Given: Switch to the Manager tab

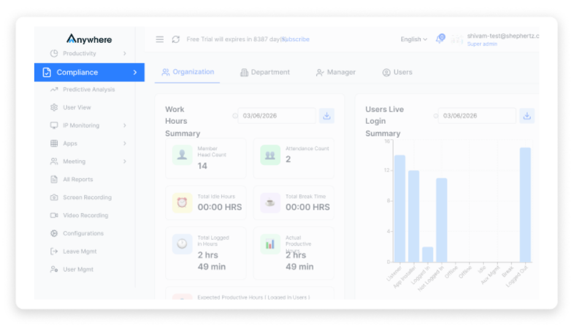Looking at the screenshot, I should coord(335,72).
